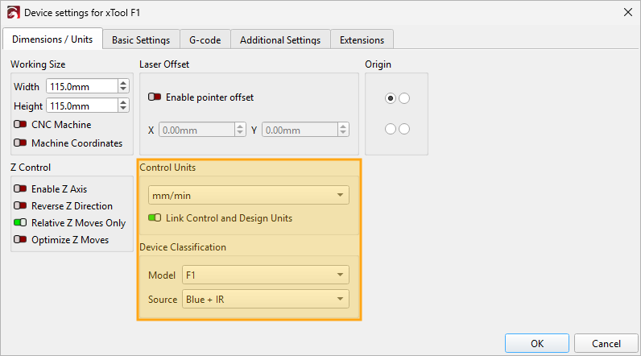Viewport: 641px width, 356px height.
Task: Close the Device settings dialog
Action: (628, 12)
